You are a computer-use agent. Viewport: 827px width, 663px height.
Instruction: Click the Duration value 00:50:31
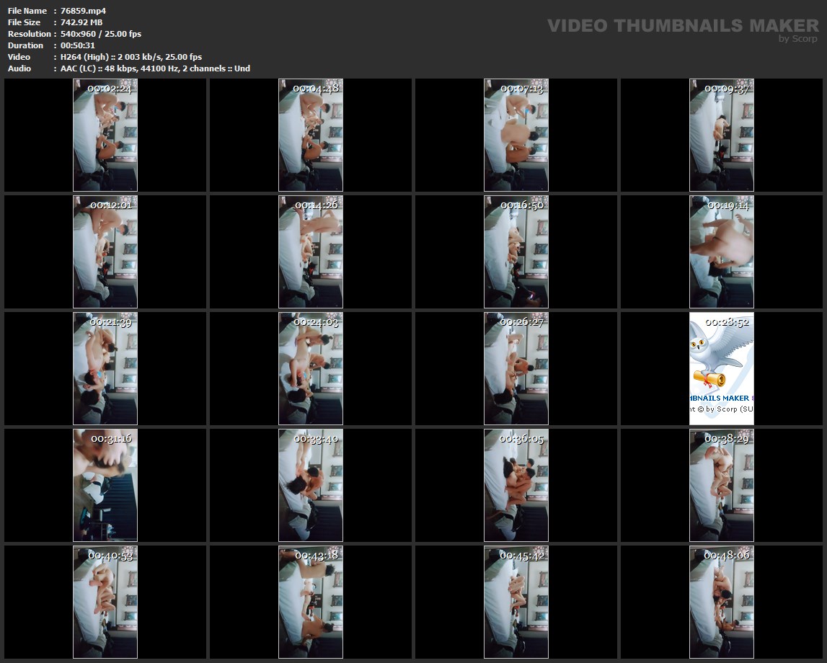pos(78,45)
